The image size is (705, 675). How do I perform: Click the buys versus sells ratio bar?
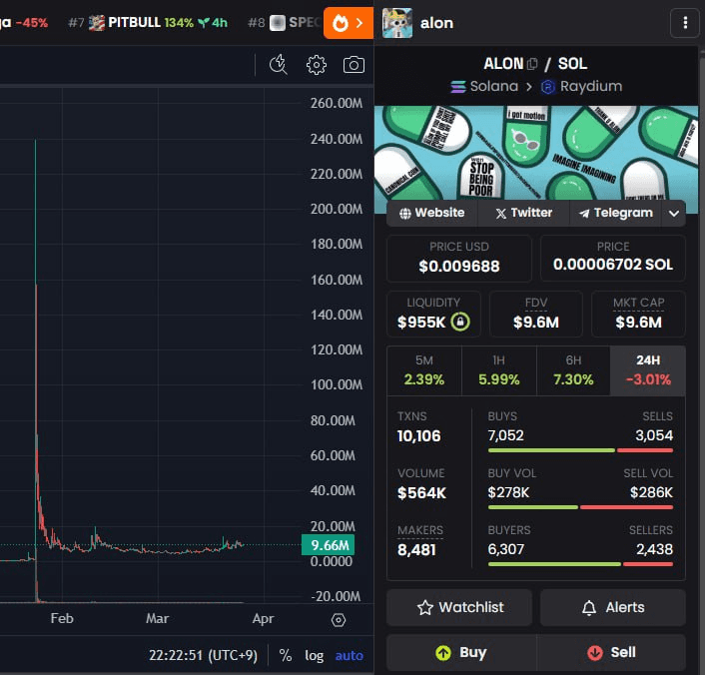point(580,450)
